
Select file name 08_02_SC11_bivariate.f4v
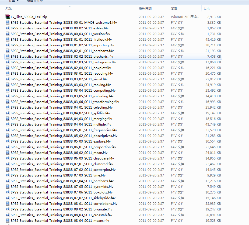[x=61, y=209]
